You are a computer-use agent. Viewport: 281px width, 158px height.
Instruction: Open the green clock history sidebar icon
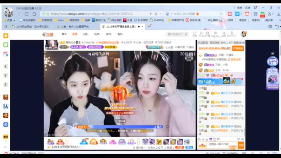tap(6, 45)
